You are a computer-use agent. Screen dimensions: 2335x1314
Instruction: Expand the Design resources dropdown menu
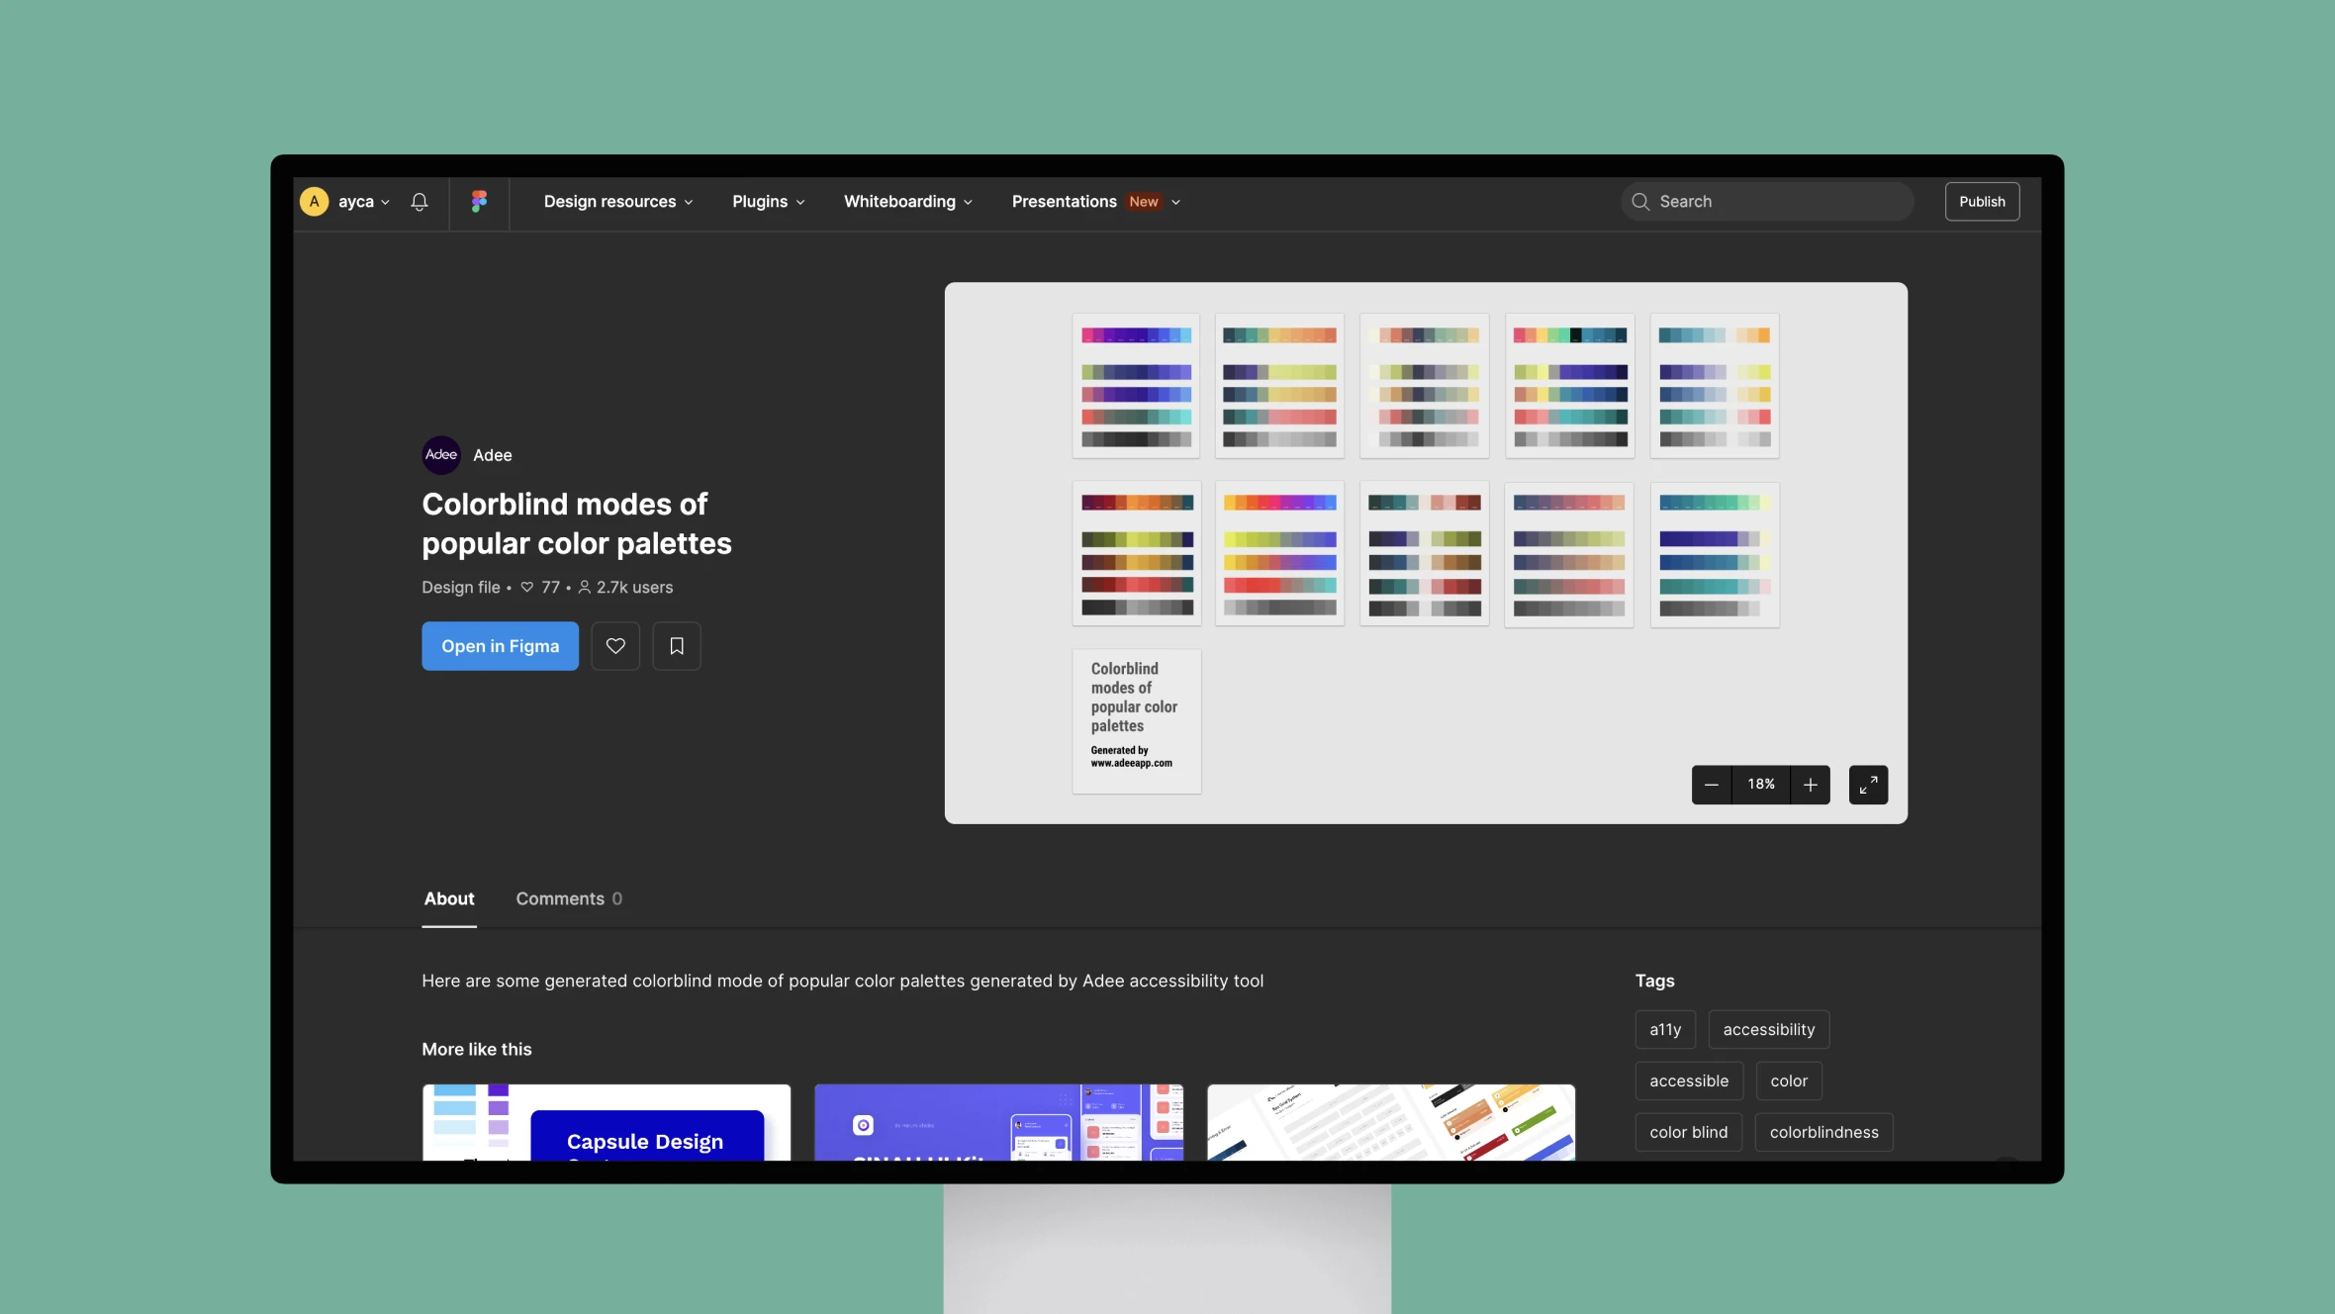[619, 201]
